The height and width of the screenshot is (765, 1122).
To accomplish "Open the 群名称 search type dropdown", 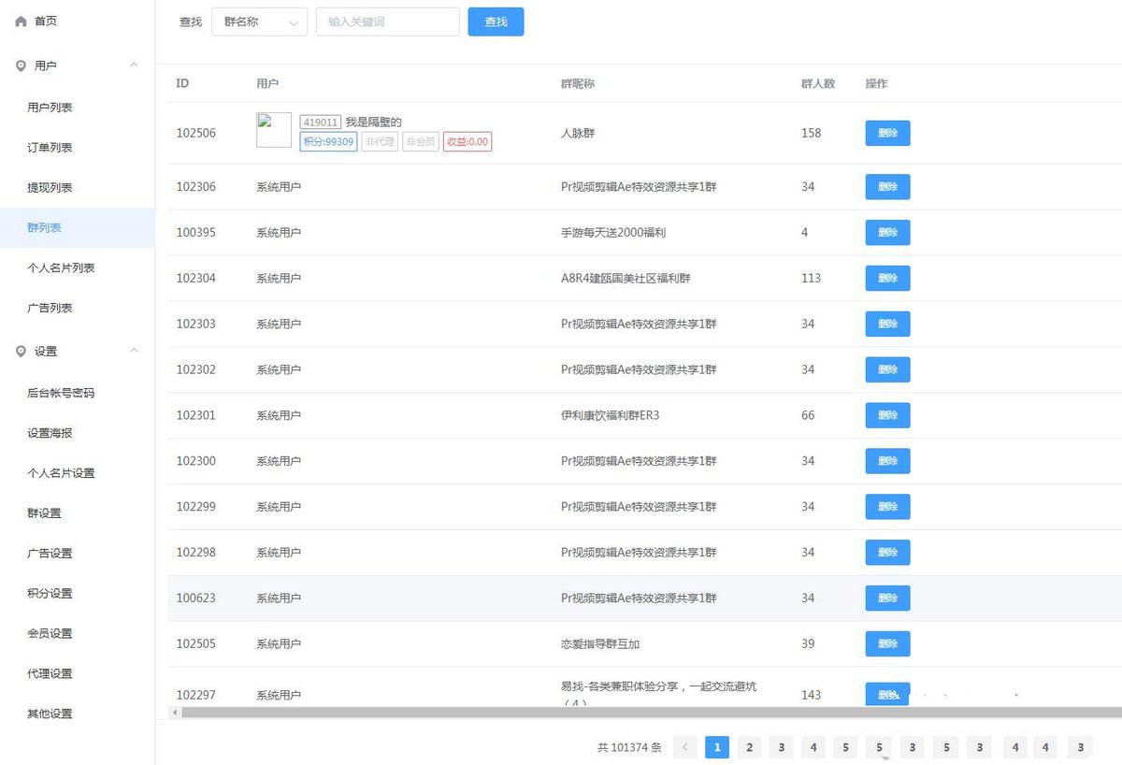I will coord(259,21).
